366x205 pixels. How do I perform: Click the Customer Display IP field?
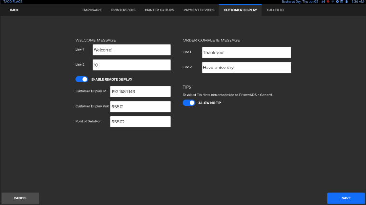tap(140, 92)
